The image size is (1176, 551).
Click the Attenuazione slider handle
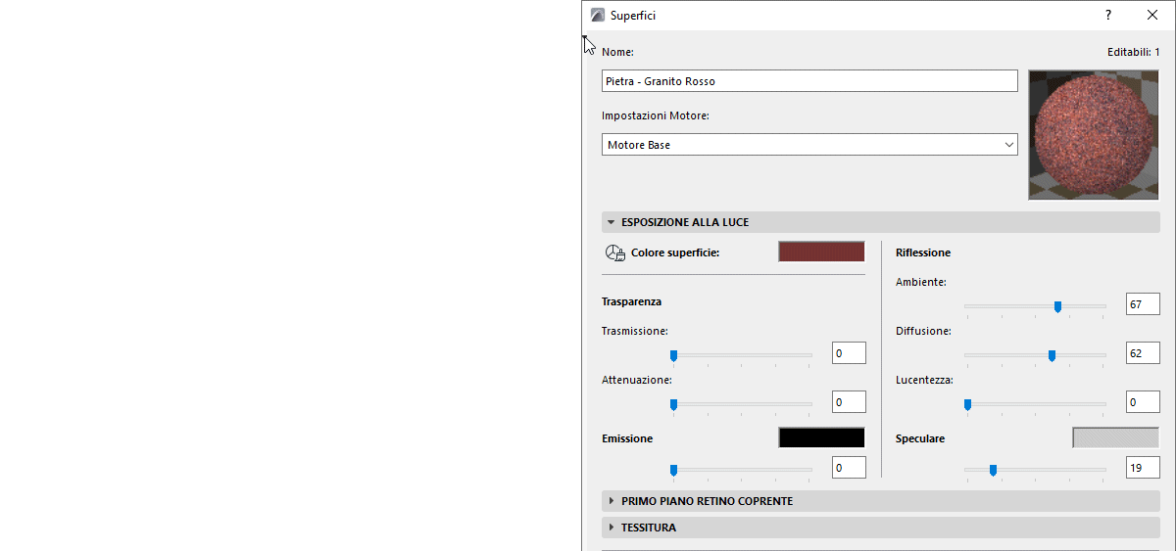click(x=673, y=404)
